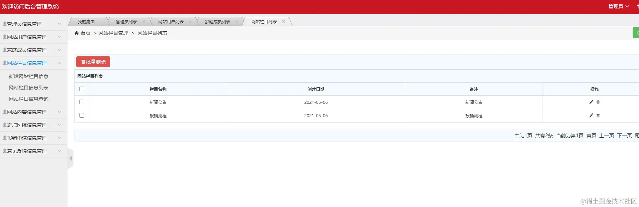Expand 网站内容信息管理 menu chevron
This screenshot has height=207, width=639.
click(59, 112)
